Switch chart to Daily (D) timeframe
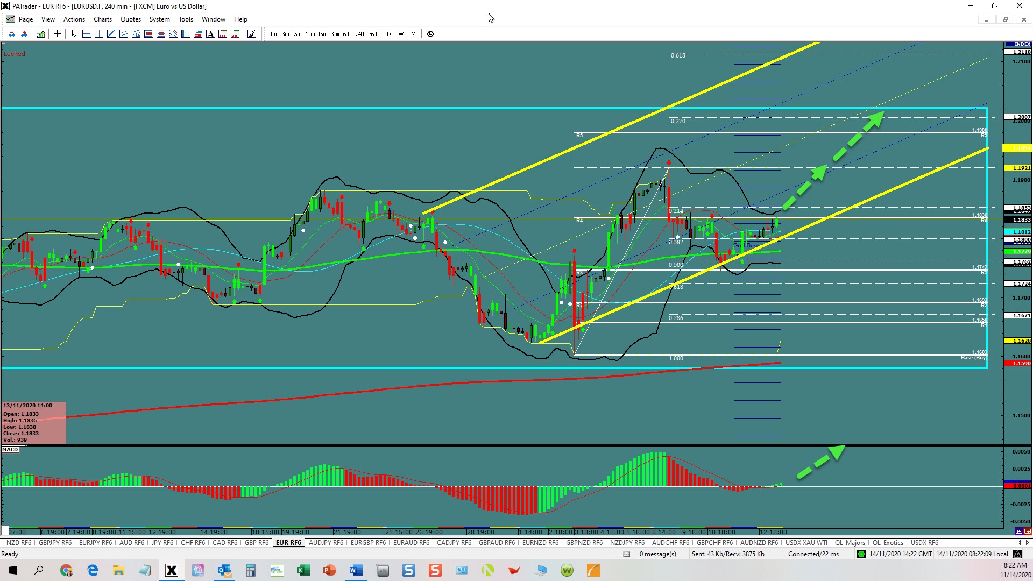 388,34
